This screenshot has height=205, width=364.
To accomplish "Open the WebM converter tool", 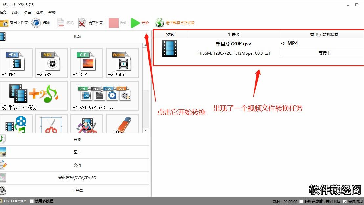I will coord(122,63).
